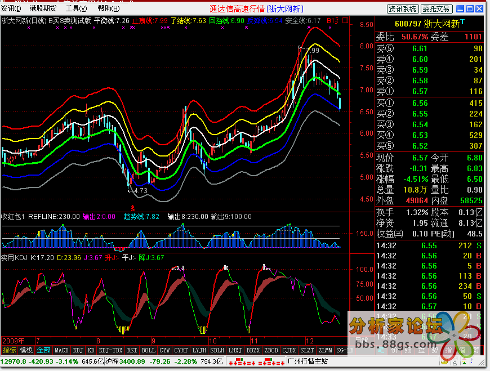The image size is (490, 371).
Task: Select the 盘 tab in quote panel
Action: click(x=421, y=350)
